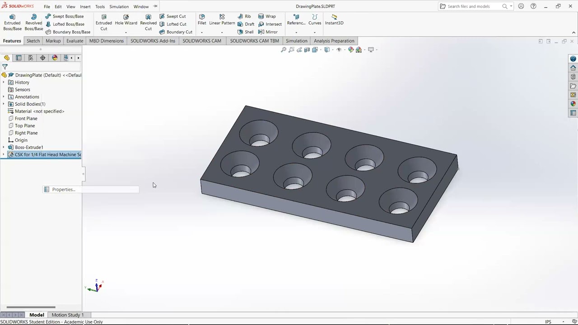Viewport: 578px width, 325px height.
Task: Open the Curves tool
Action: (315, 20)
